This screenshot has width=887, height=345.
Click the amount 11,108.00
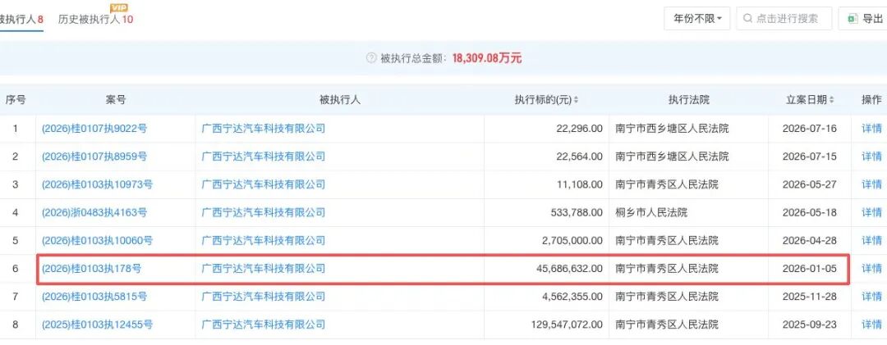point(580,184)
